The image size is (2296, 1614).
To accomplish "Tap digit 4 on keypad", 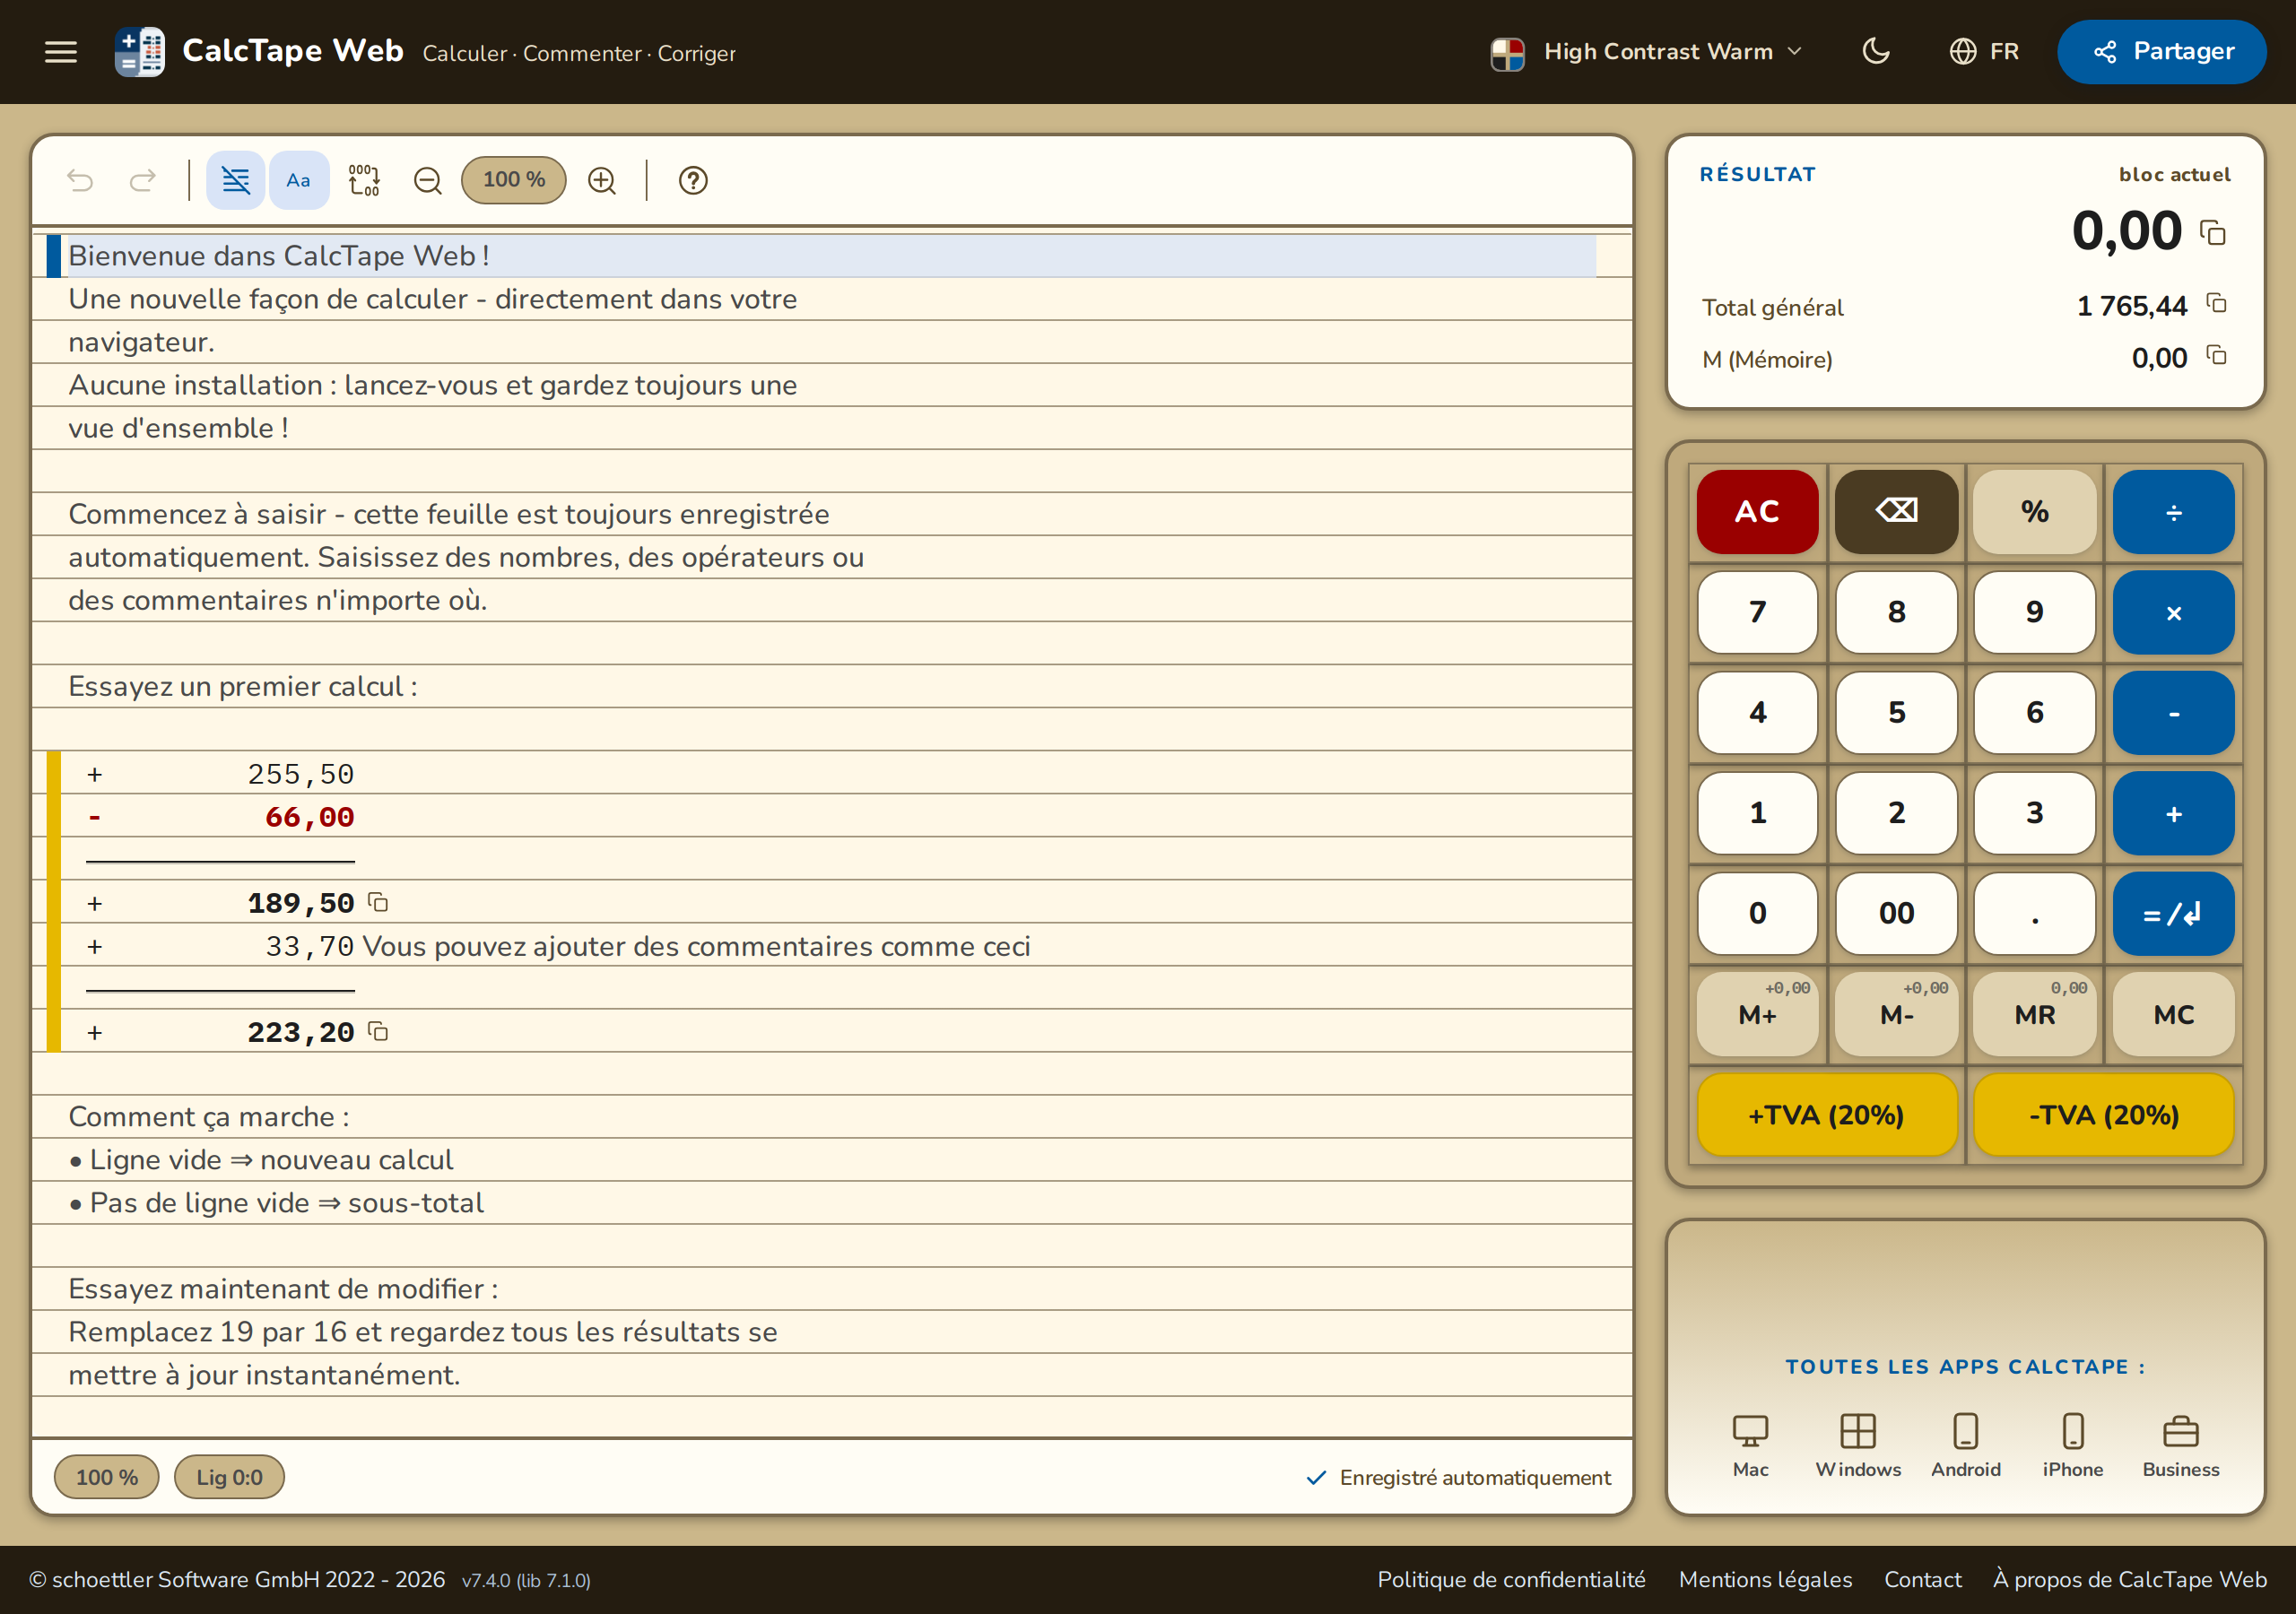I will (x=1757, y=712).
